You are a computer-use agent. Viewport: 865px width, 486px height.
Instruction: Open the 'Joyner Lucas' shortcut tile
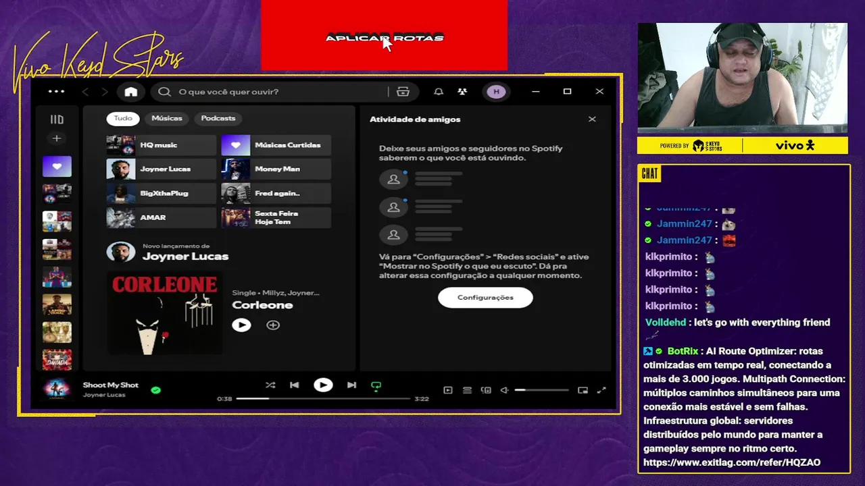tap(161, 169)
